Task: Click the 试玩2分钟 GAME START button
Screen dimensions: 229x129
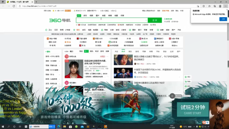Action: coord(193,110)
